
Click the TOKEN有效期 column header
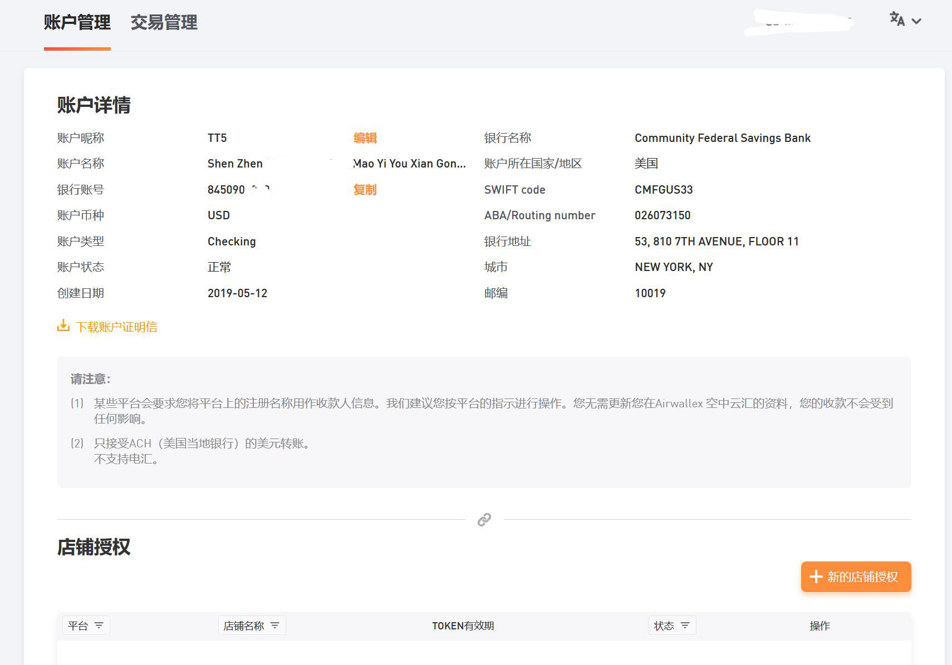point(463,625)
